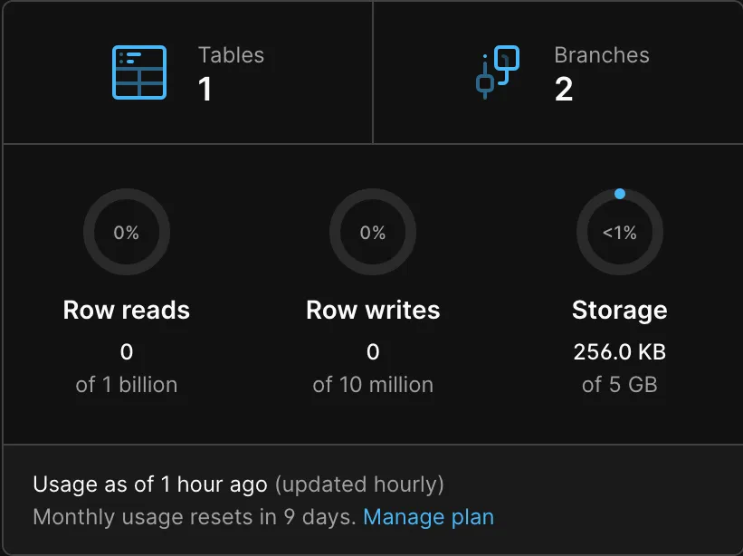Click the Row reads heading
The image size is (743, 556).
pos(127,310)
